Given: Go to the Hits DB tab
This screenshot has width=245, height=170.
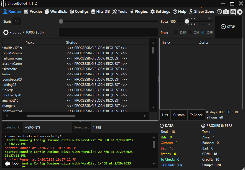Looking at the screenshot, I should point(100,12).
